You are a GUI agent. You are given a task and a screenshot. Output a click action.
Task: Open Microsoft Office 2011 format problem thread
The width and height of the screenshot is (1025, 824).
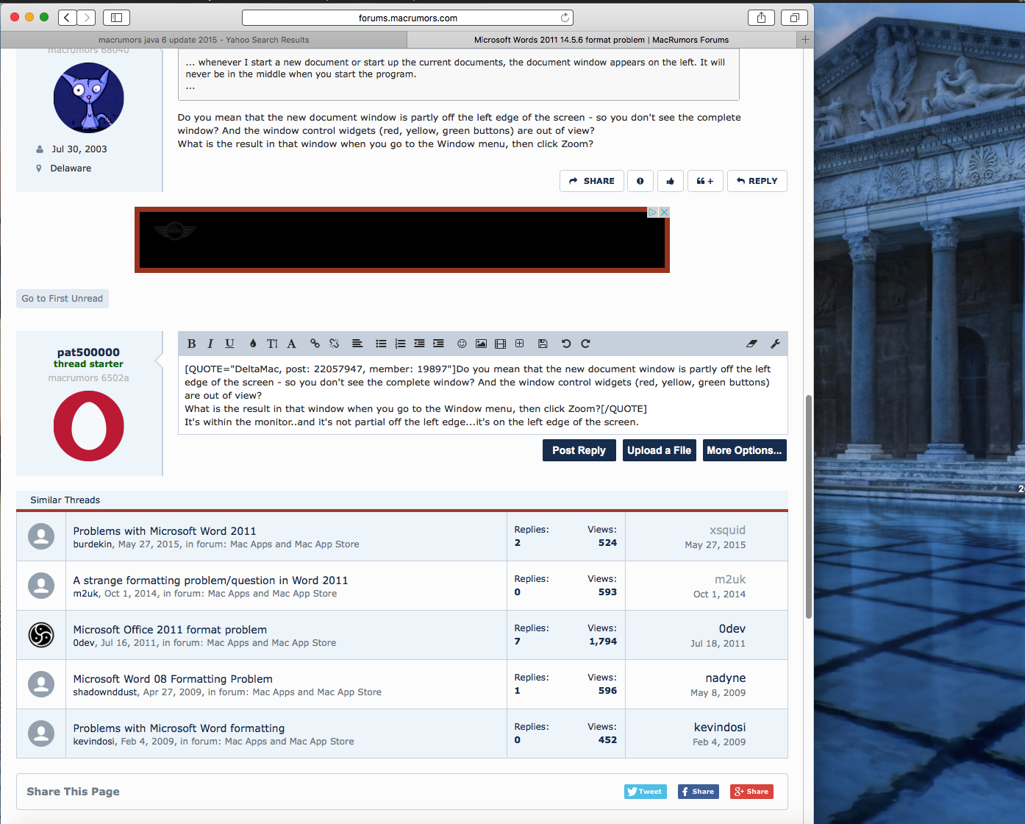click(170, 630)
